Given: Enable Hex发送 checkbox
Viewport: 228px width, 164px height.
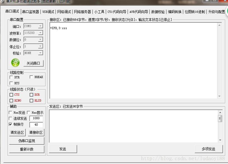Looking at the screenshot, I should (10, 113).
